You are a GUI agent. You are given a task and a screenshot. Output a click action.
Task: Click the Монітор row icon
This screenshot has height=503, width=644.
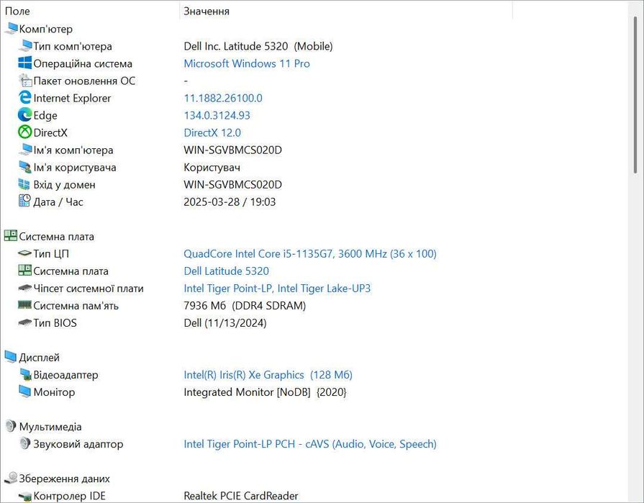(25, 391)
